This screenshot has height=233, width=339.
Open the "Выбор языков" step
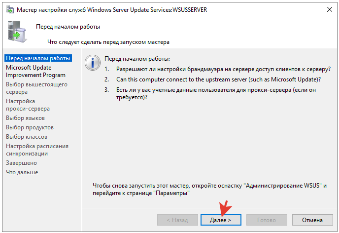(x=26, y=118)
